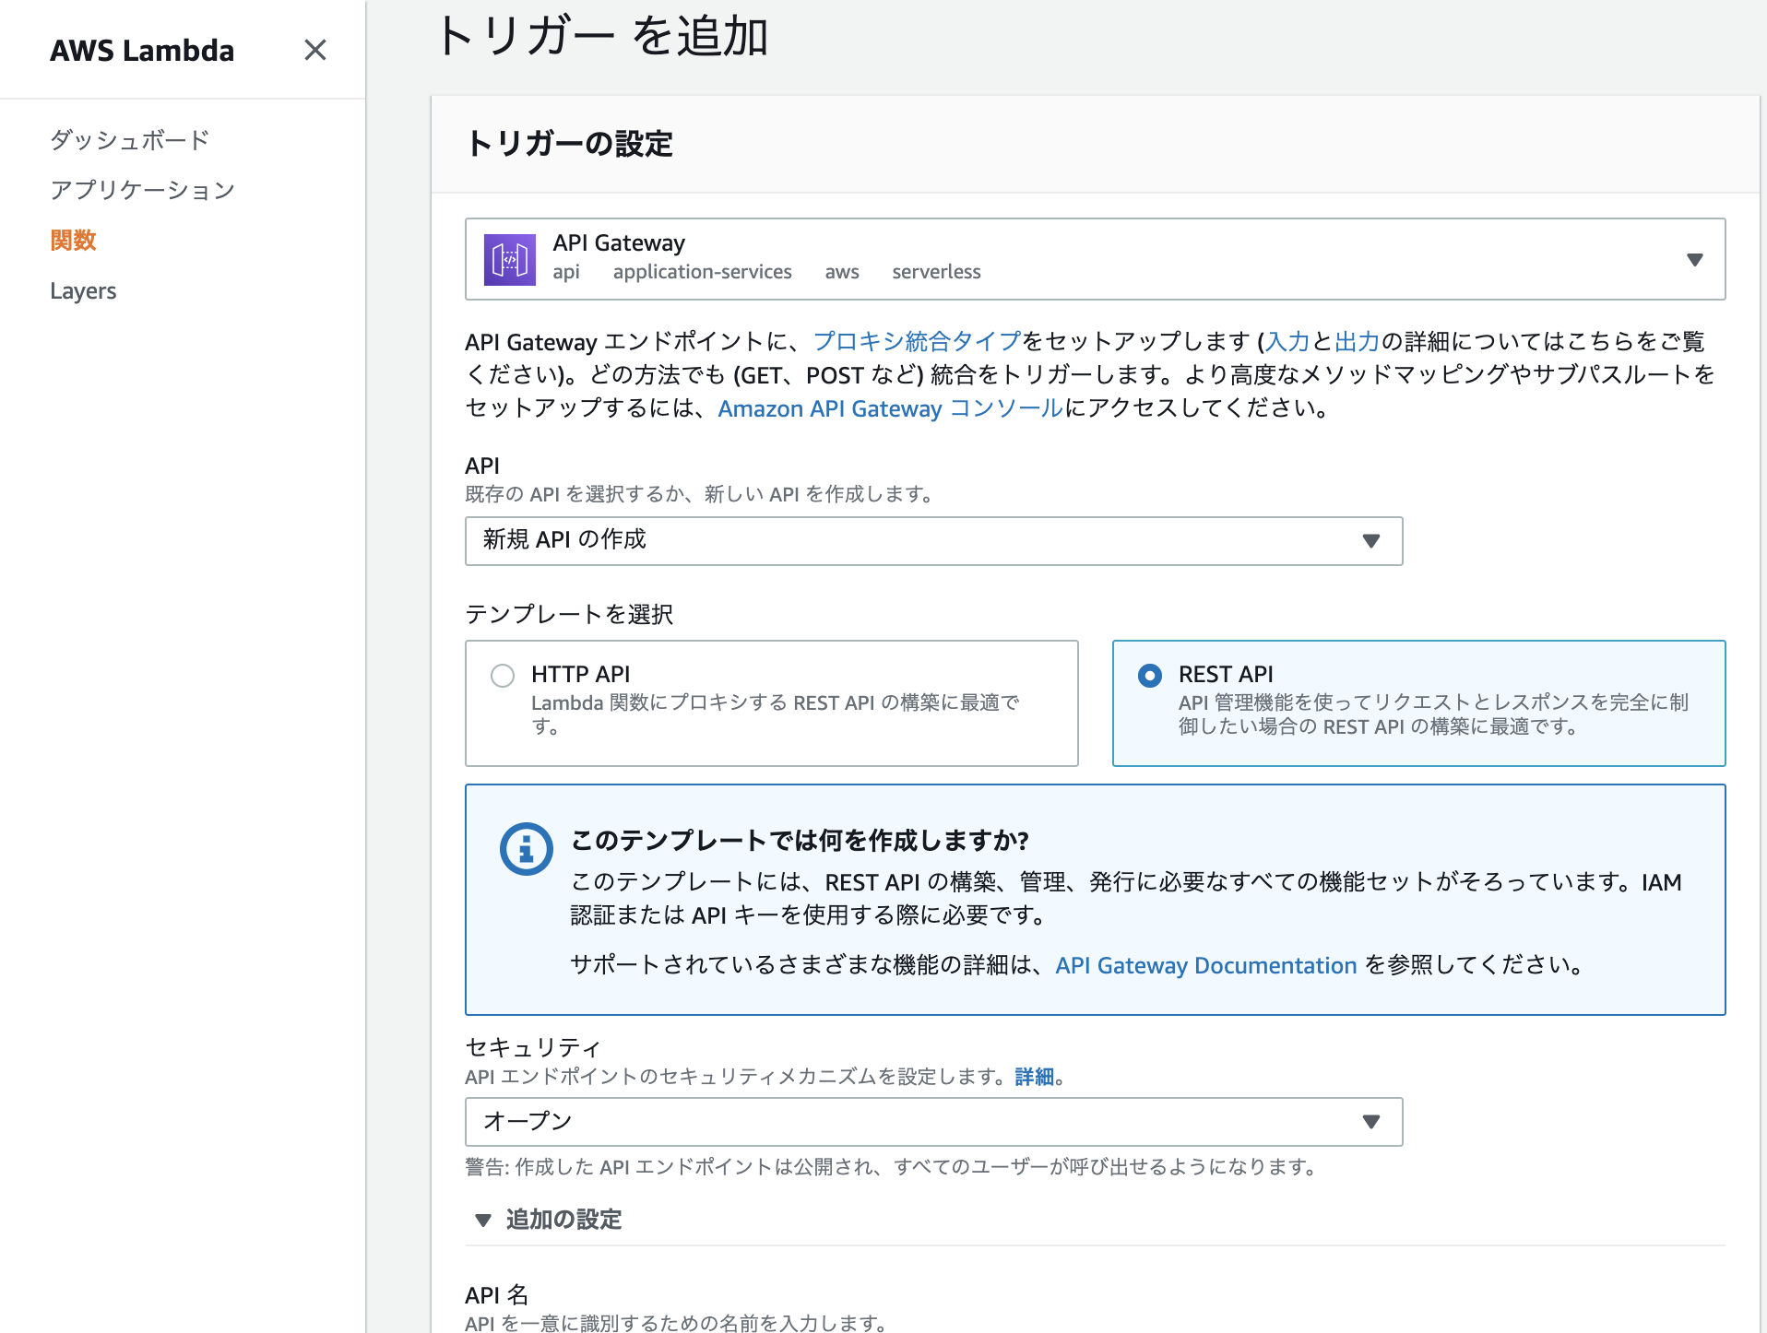
Task: Click the テンプレートを選択 label
Action: coord(569,614)
